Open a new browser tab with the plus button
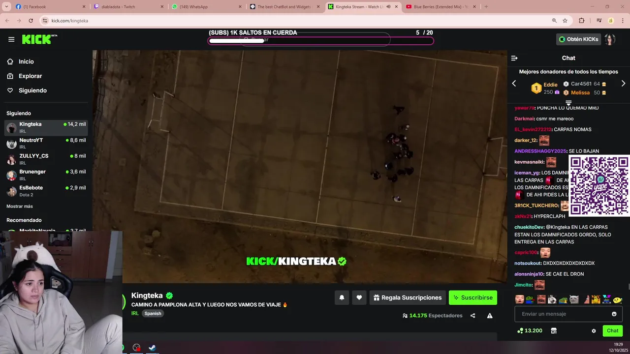Screen dimensions: 630x354 point(486,7)
